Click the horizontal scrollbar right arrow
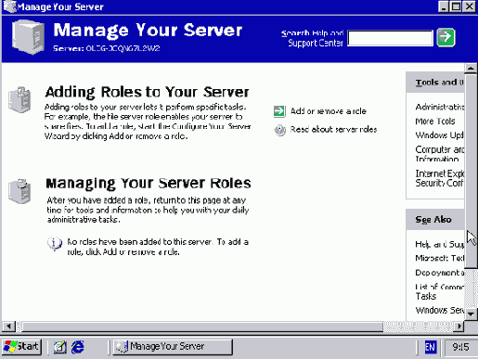Screen dimensions: 478x359 click(x=459, y=326)
